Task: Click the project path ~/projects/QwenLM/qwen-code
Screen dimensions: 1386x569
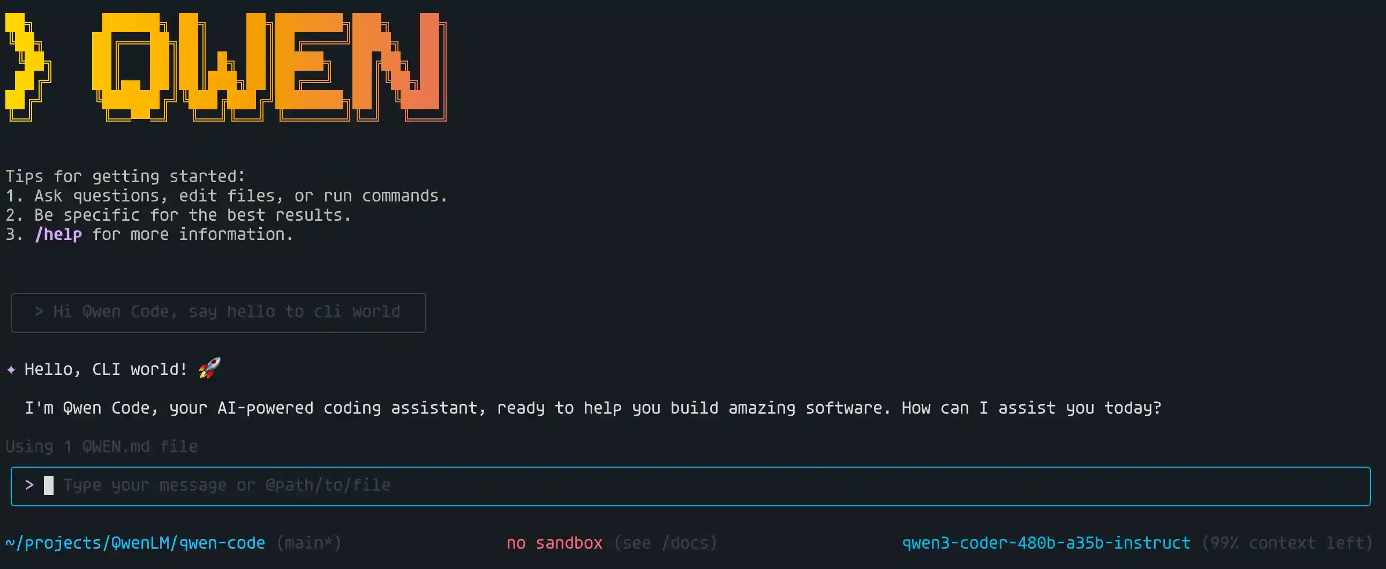Action: click(x=135, y=543)
